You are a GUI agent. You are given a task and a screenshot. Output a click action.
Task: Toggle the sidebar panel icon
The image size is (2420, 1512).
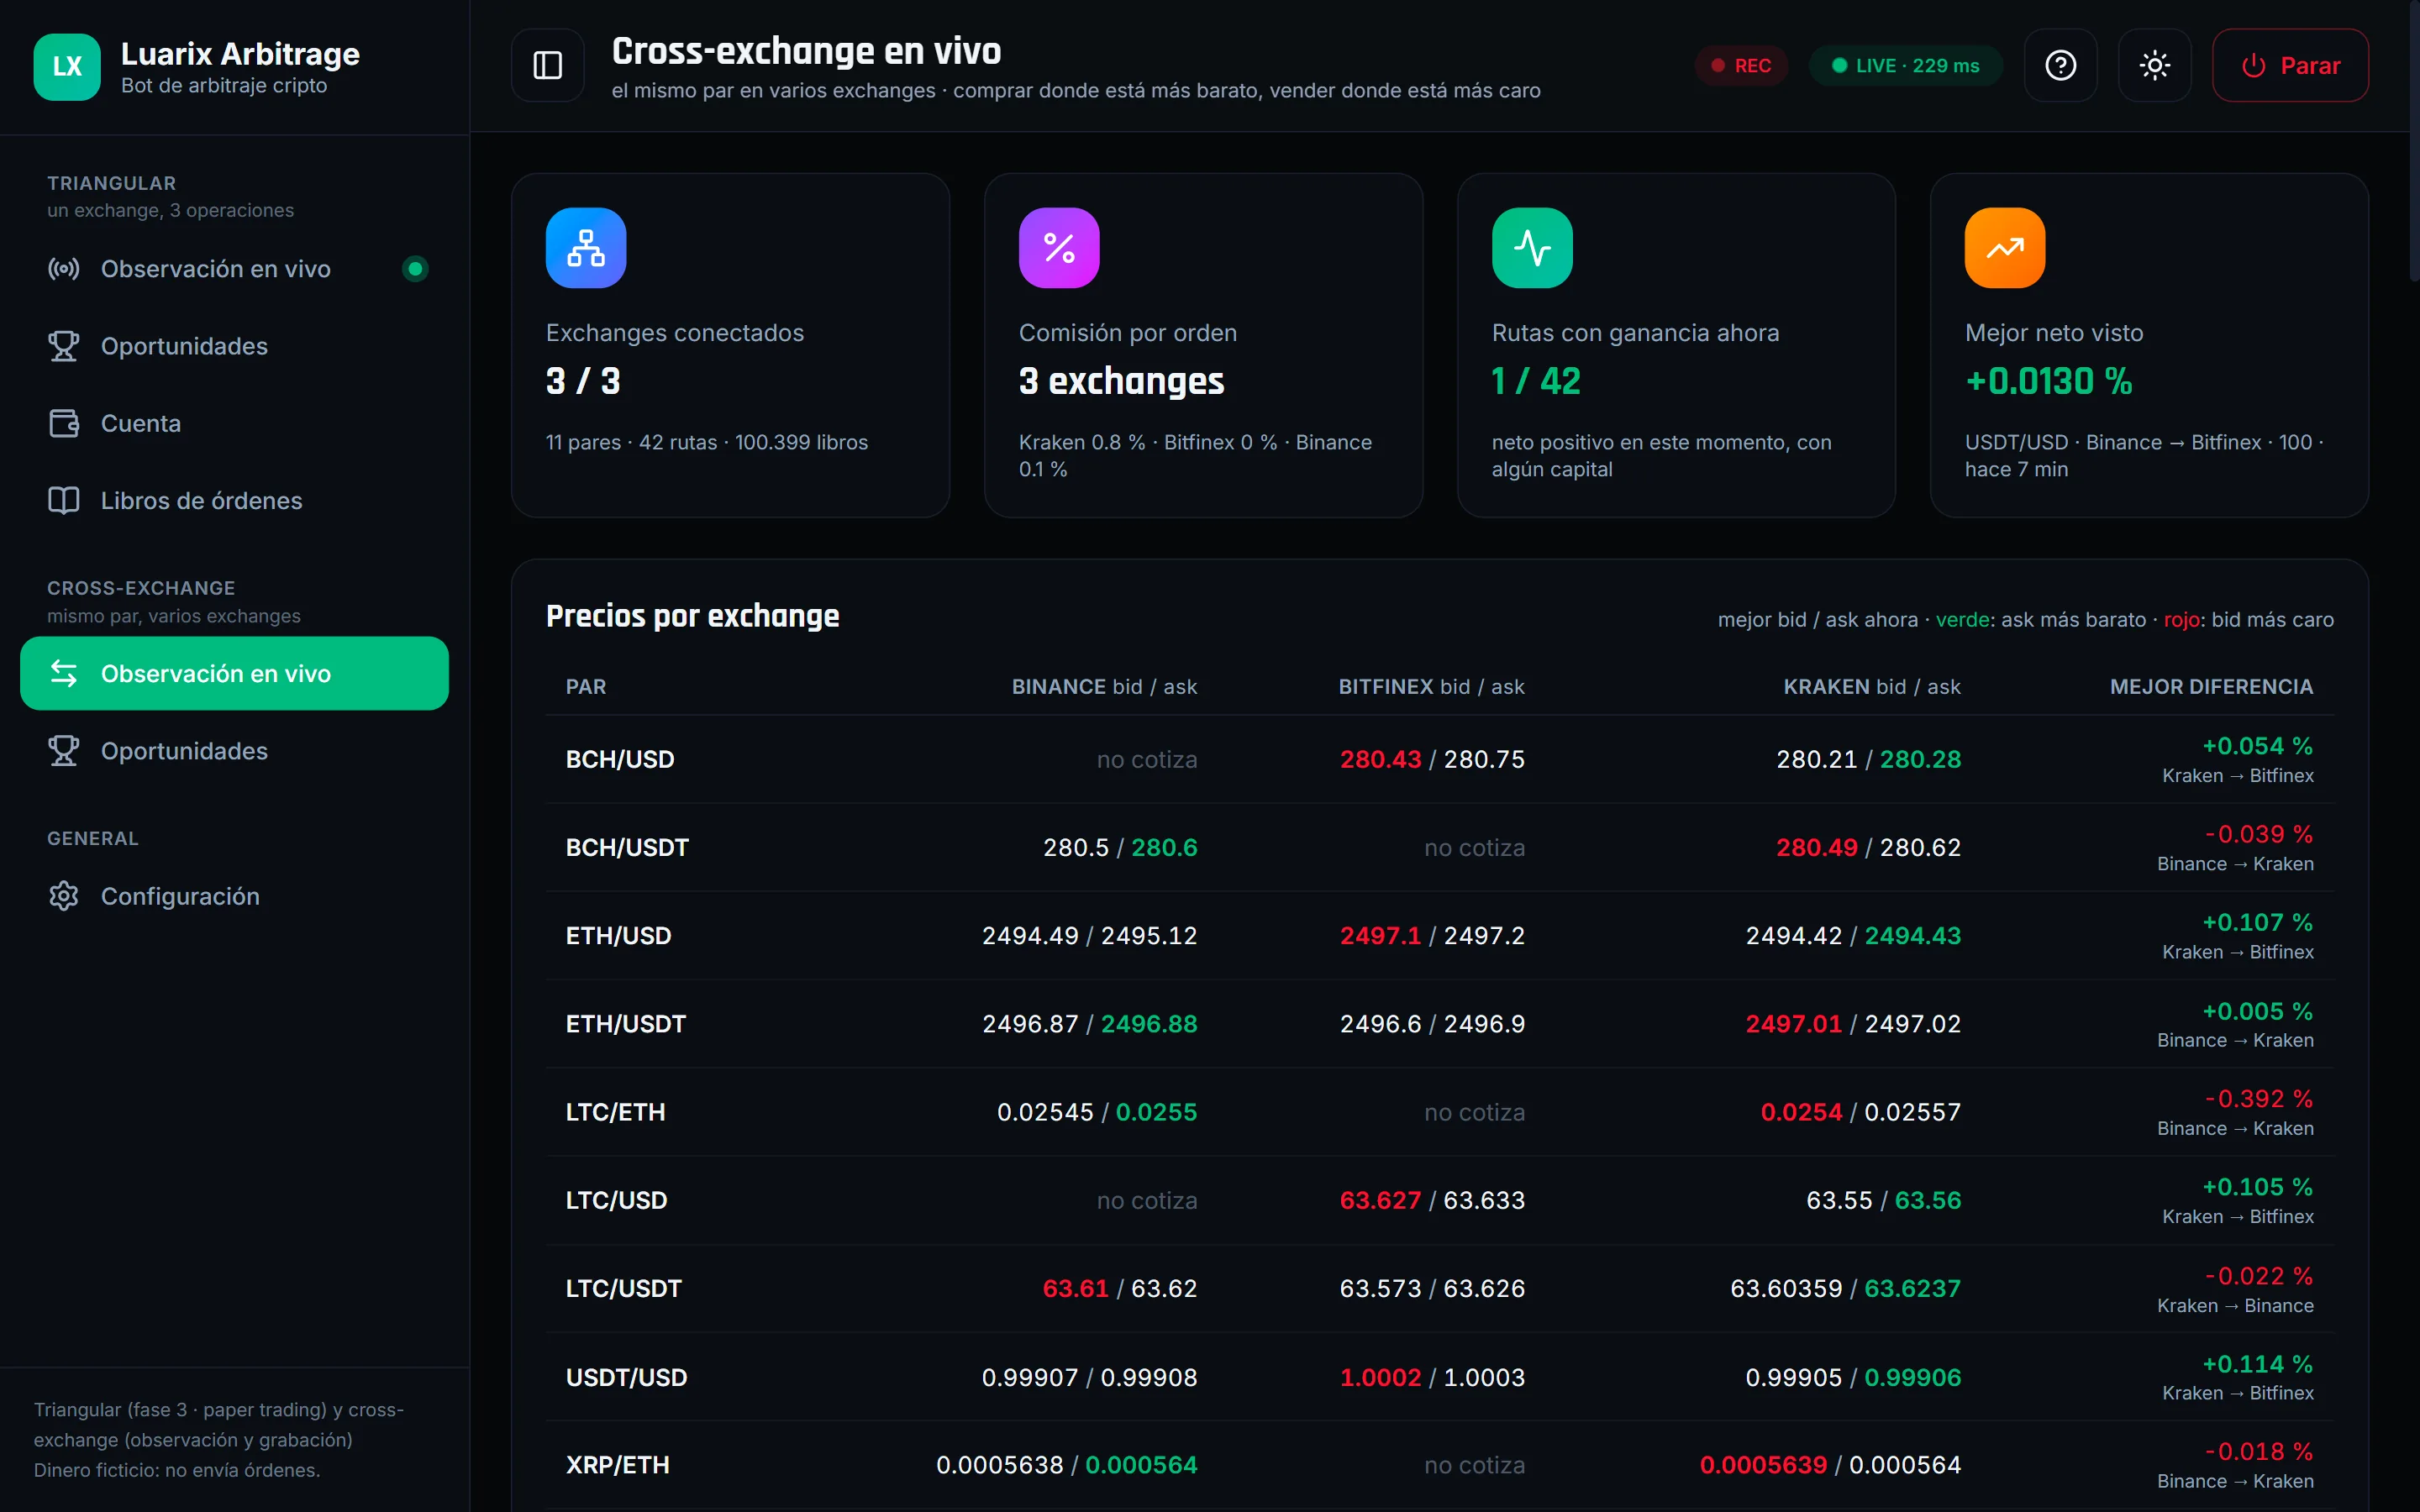[x=547, y=65]
